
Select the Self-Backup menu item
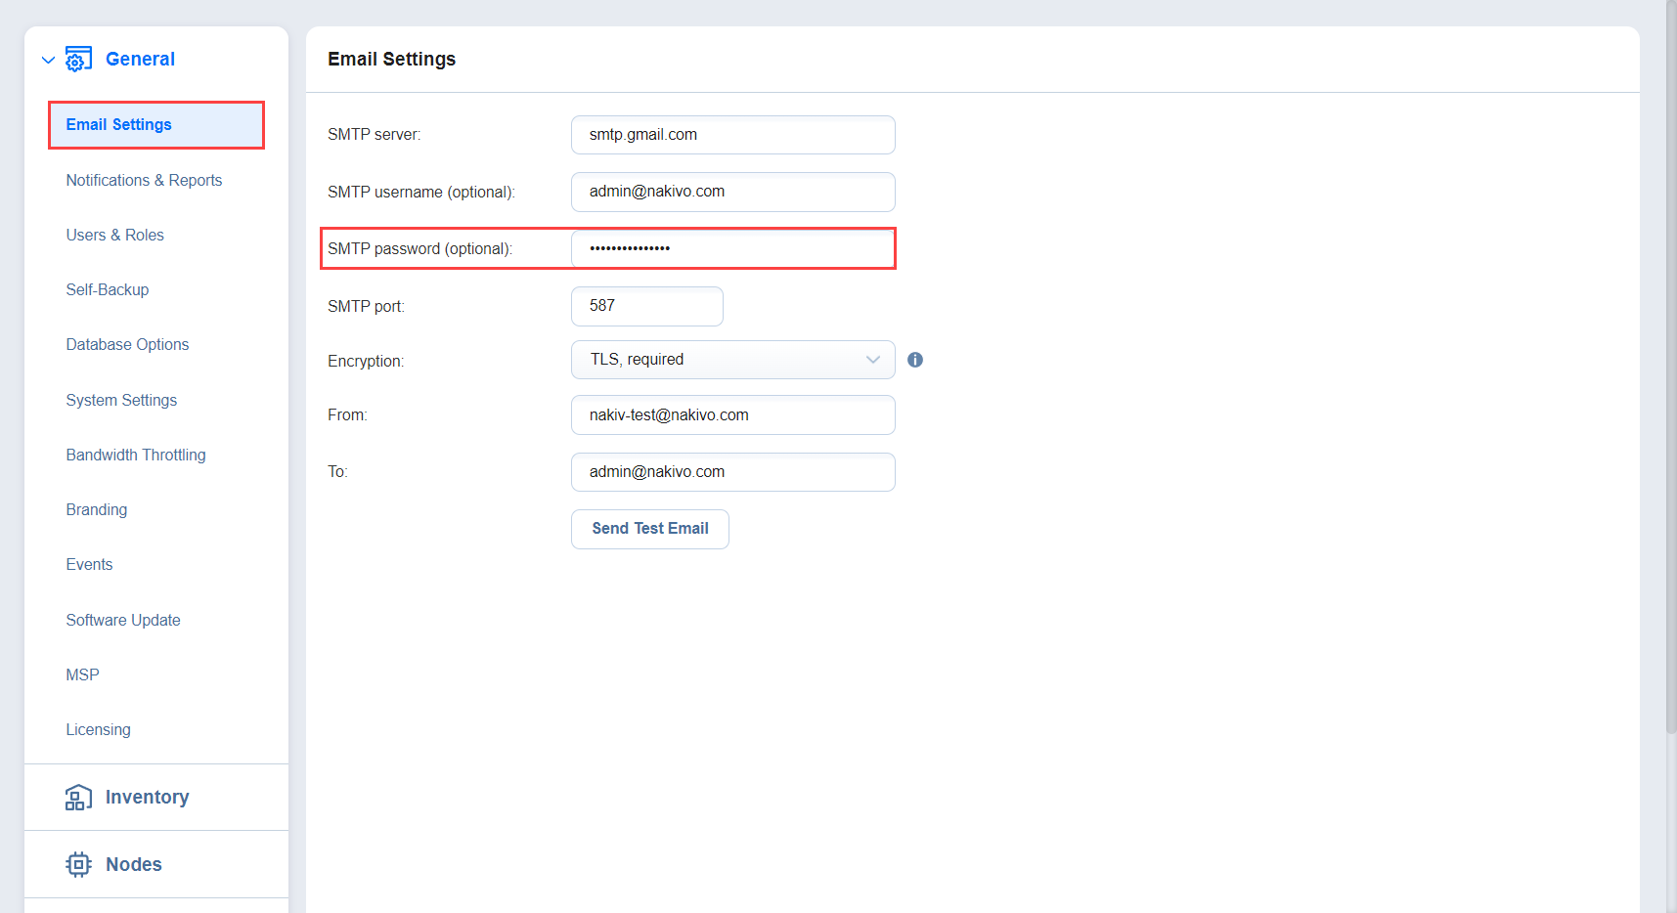tap(108, 290)
